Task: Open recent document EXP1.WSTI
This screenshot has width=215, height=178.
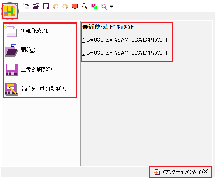Action: tap(125, 40)
